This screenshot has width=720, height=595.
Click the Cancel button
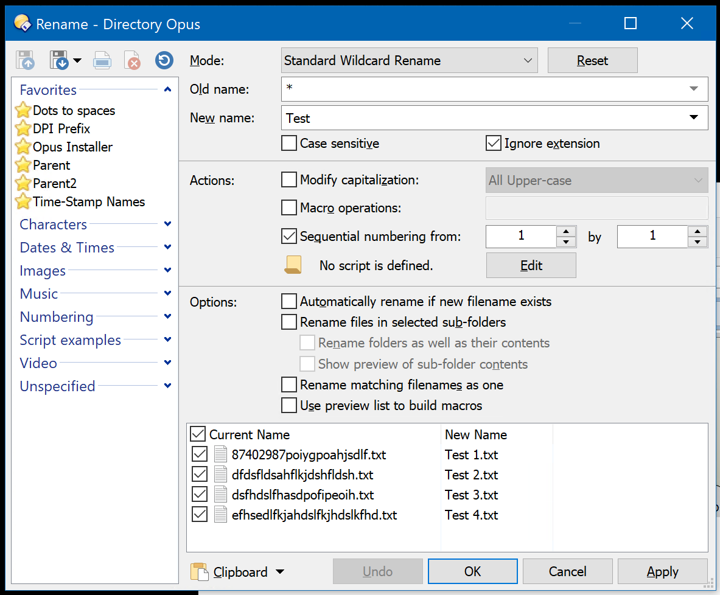tap(568, 571)
